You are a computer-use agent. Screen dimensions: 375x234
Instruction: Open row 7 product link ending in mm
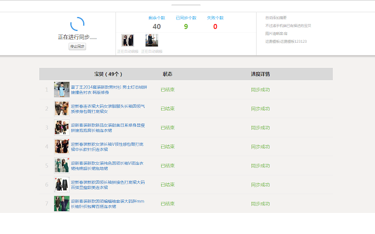108,204
